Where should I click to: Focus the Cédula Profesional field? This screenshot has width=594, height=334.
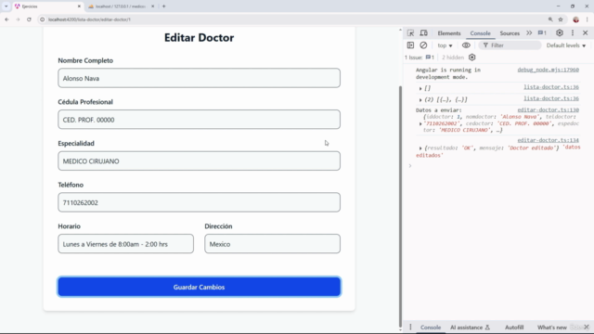click(200, 120)
